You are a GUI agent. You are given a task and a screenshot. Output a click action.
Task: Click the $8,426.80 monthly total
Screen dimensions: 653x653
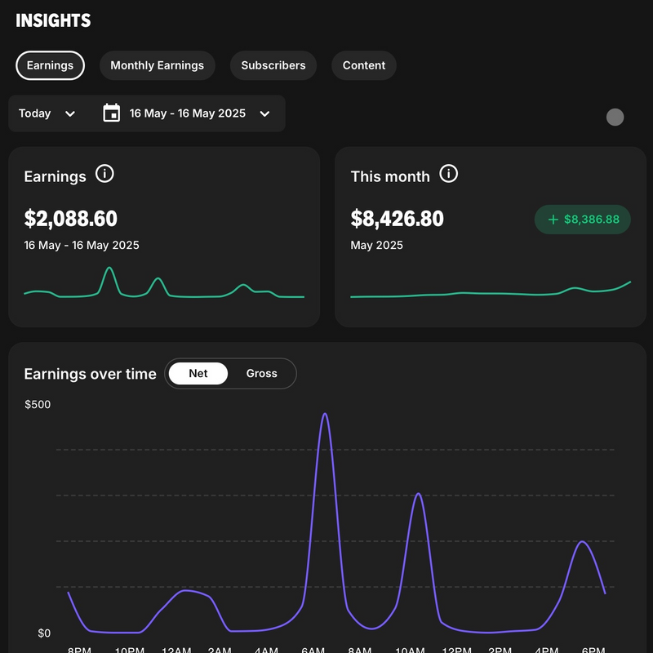coord(398,219)
